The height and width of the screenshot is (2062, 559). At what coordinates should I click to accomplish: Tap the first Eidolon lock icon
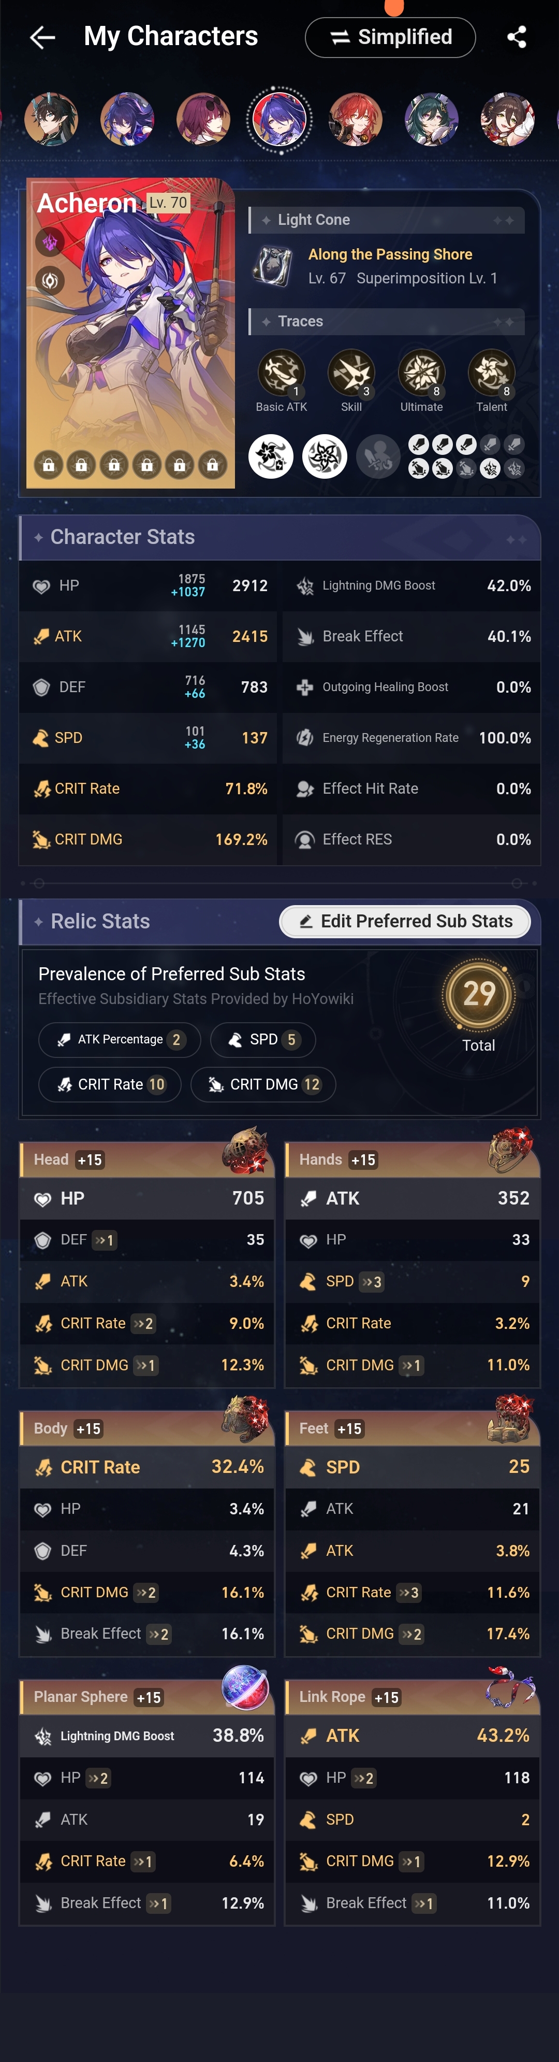(50, 464)
